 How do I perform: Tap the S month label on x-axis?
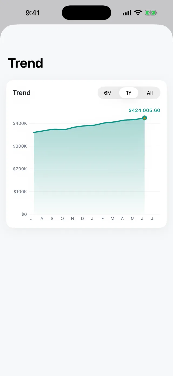coord(52,219)
